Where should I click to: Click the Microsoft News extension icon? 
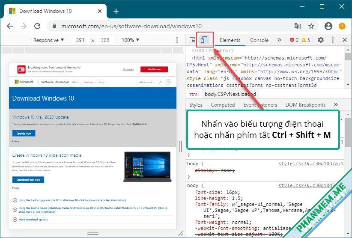coord(21,69)
